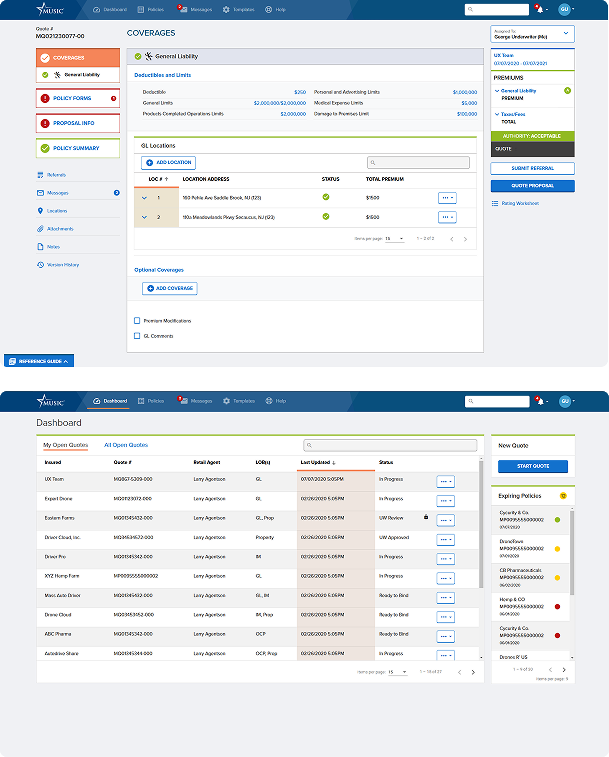Open Version History clock icon

tap(40, 265)
